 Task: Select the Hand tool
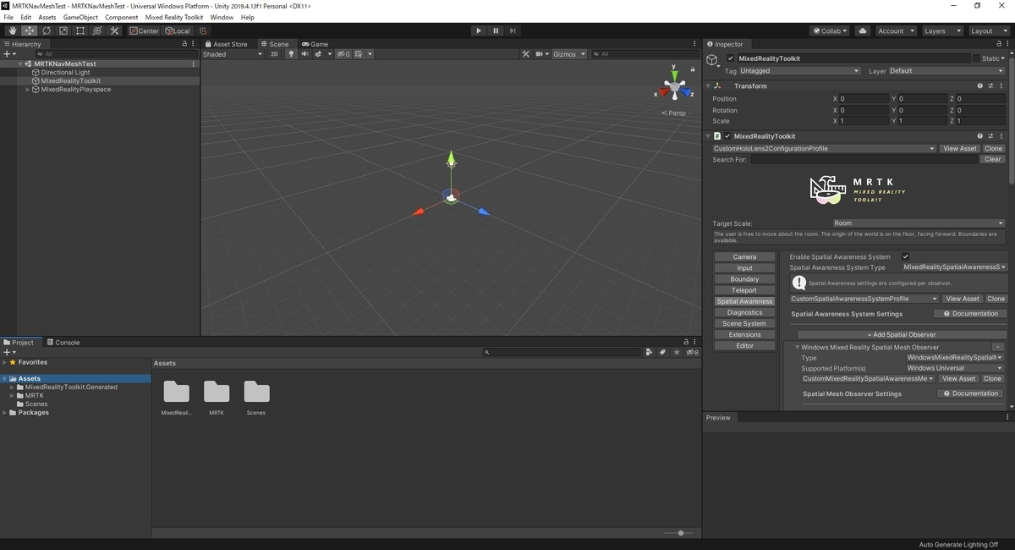(x=13, y=30)
